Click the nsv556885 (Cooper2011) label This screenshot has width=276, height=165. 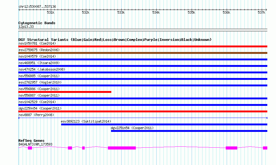(39, 76)
